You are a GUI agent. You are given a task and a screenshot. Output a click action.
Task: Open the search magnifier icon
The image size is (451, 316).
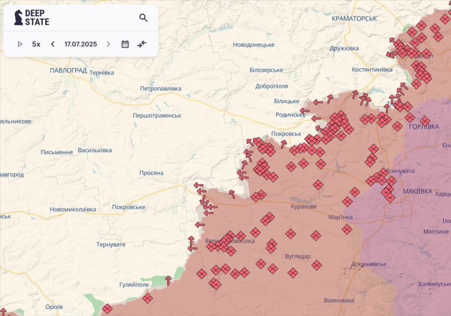pyautogui.click(x=143, y=18)
